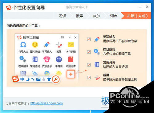
Task: Toggle the 截屏 checkbox
Action: (89, 78)
